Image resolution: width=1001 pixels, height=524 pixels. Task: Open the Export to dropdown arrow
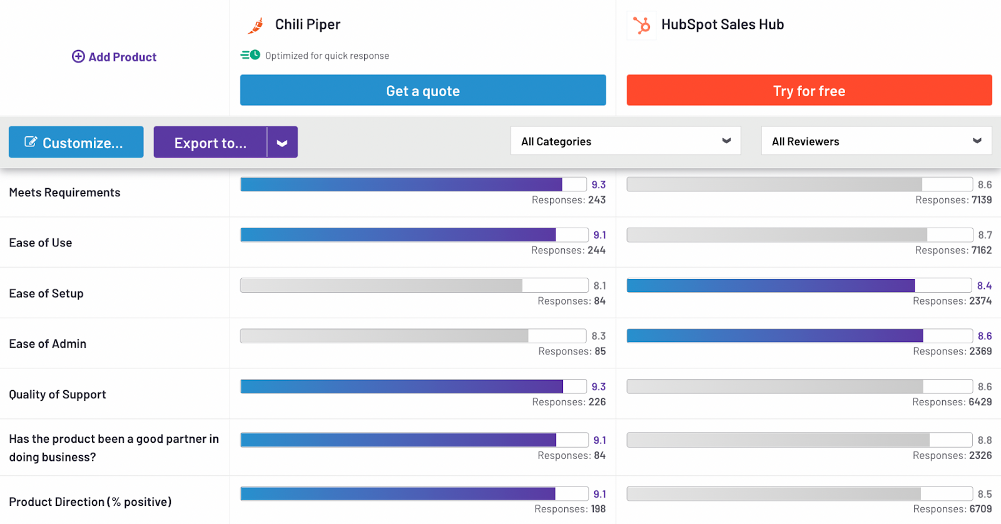pyautogui.click(x=282, y=142)
